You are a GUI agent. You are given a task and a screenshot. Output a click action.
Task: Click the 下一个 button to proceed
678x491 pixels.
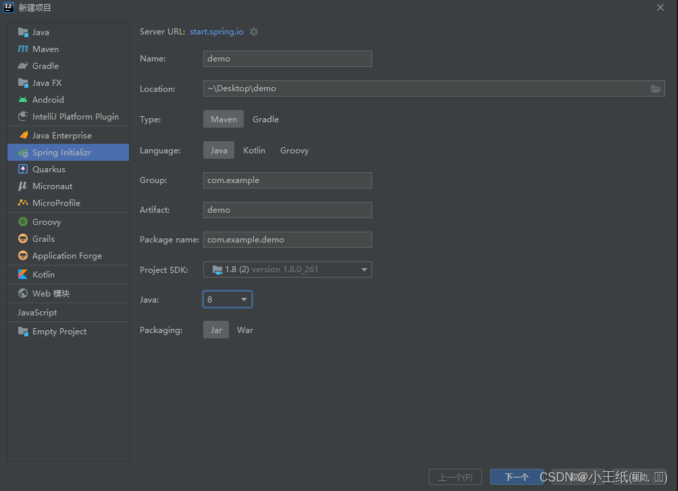(517, 476)
